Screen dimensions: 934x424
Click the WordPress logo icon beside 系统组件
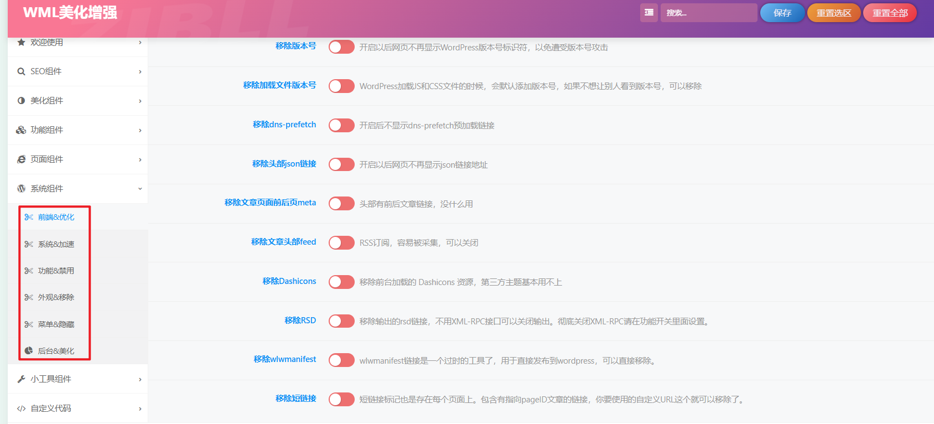pos(21,189)
